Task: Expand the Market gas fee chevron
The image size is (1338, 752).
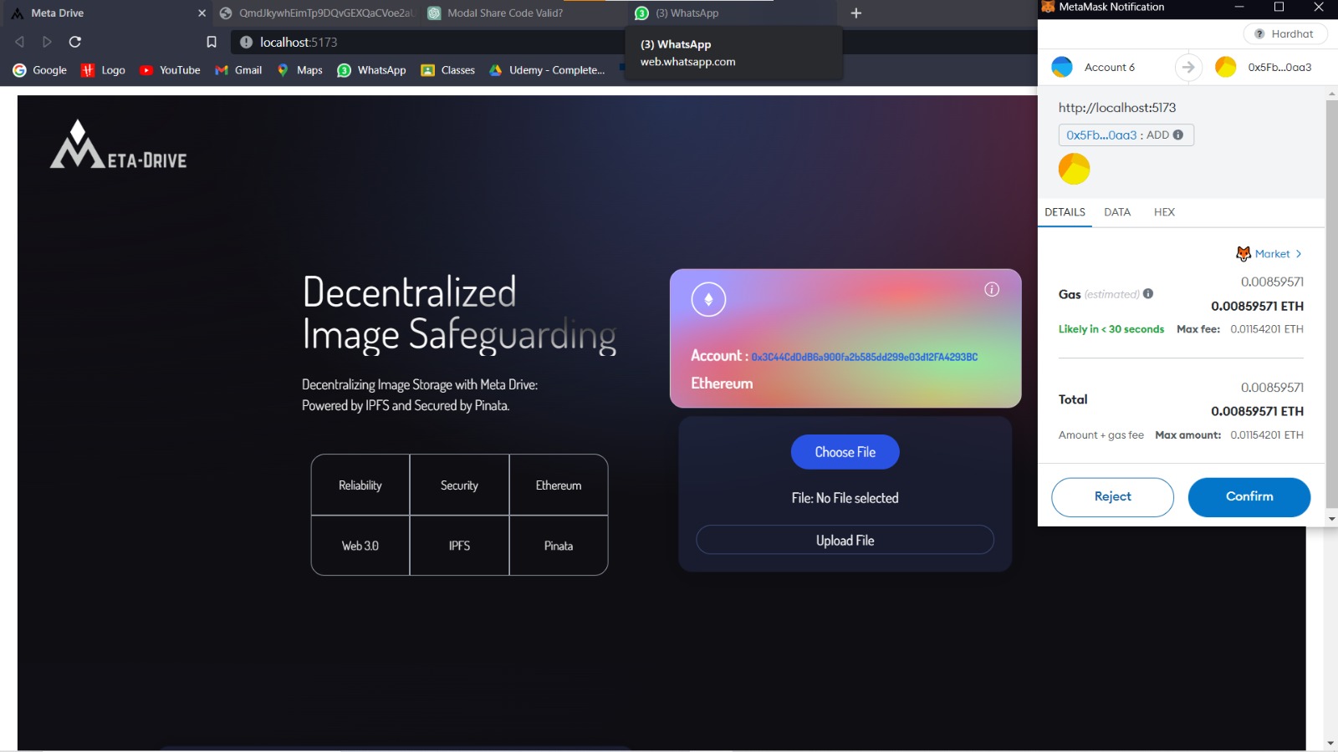Action: (x=1299, y=254)
